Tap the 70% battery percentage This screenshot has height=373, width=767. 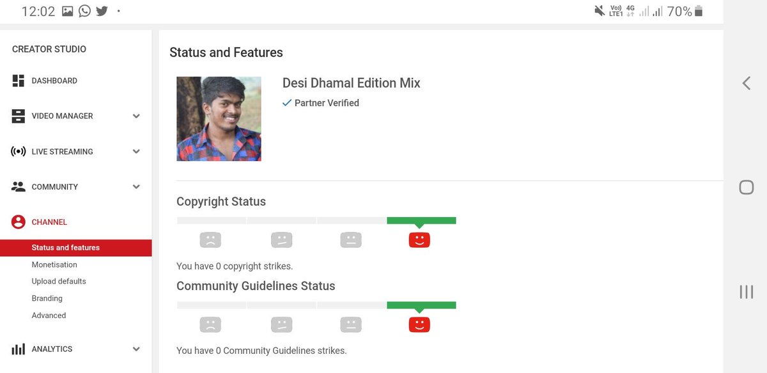coord(679,11)
